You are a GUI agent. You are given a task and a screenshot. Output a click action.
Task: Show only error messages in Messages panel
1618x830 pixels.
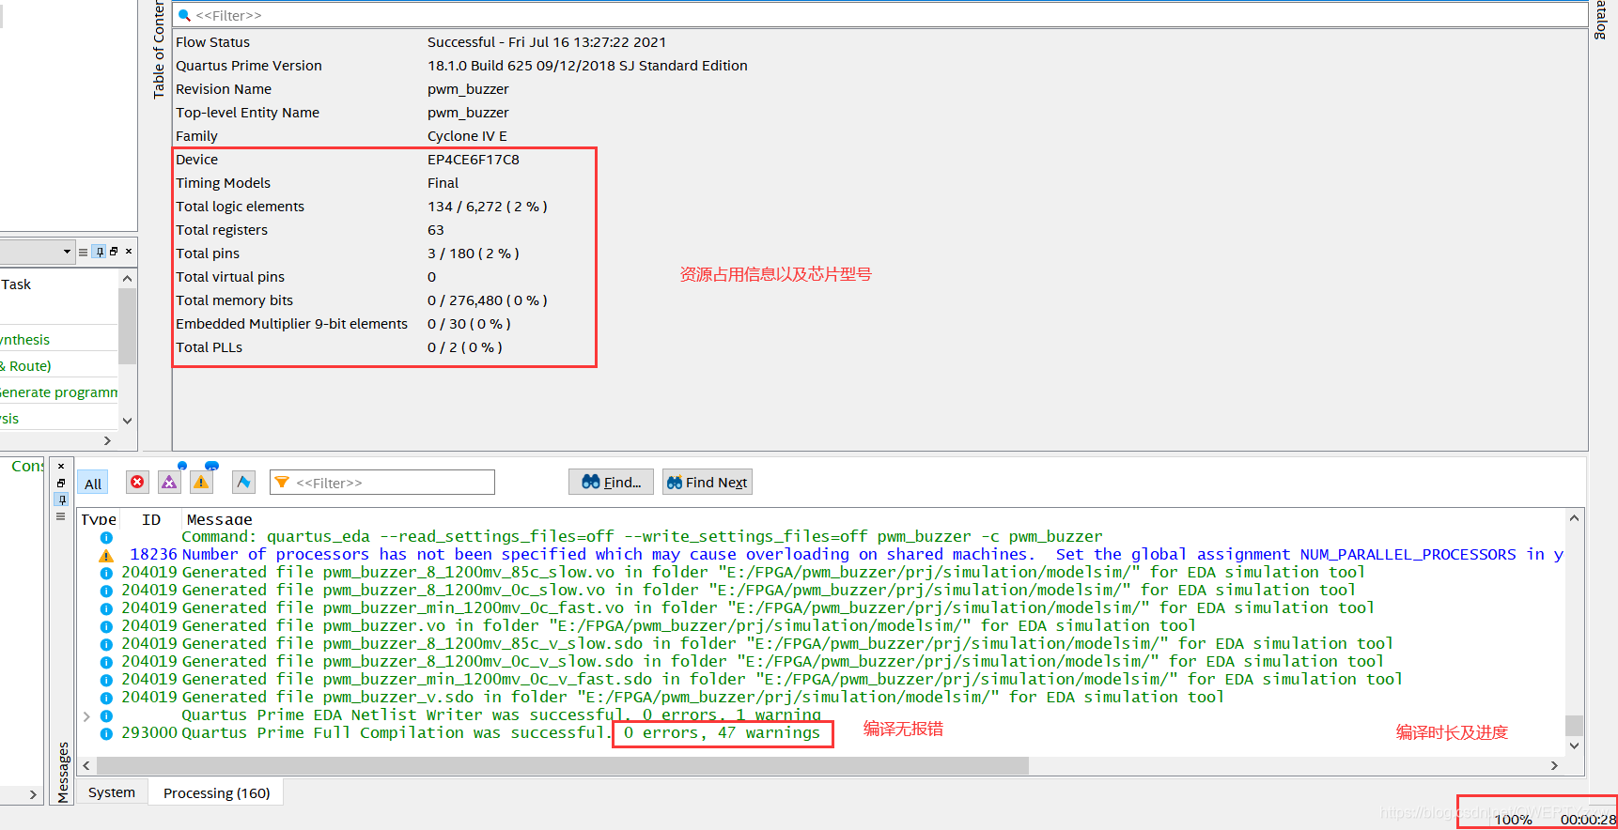point(137,482)
